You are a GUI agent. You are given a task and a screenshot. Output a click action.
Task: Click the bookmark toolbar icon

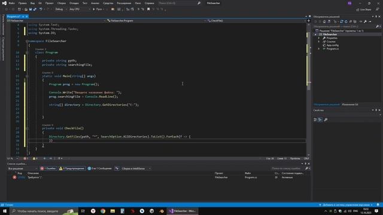pyautogui.click(x=148, y=10)
